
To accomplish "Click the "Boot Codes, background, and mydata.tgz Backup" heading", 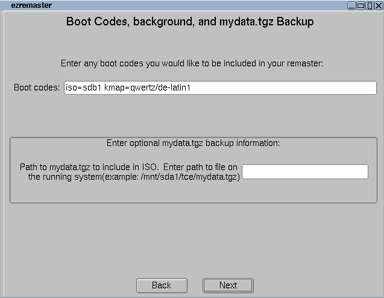I will (x=190, y=22).
